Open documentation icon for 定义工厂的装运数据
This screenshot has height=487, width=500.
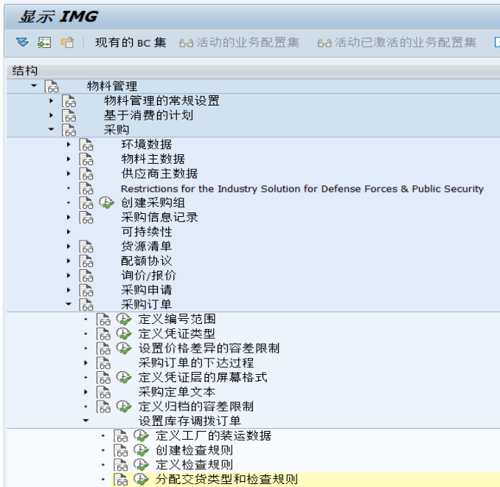120,435
